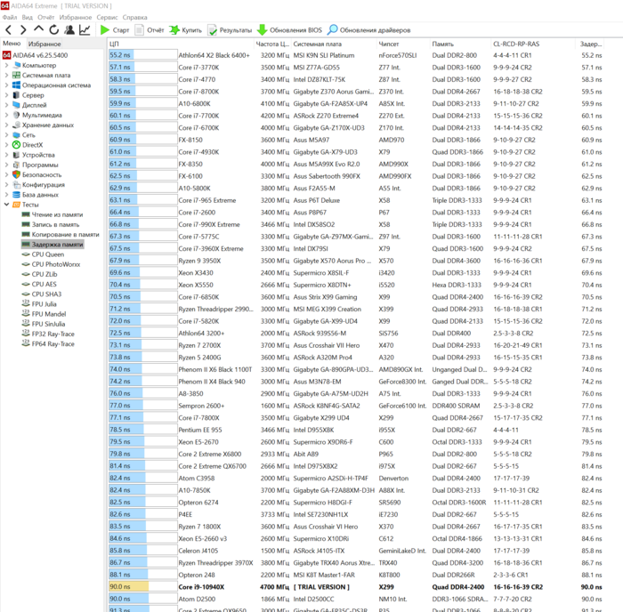Viewport: 623px width, 612px height.
Task: Open the Отчёт toolbar button
Action: (x=150, y=30)
